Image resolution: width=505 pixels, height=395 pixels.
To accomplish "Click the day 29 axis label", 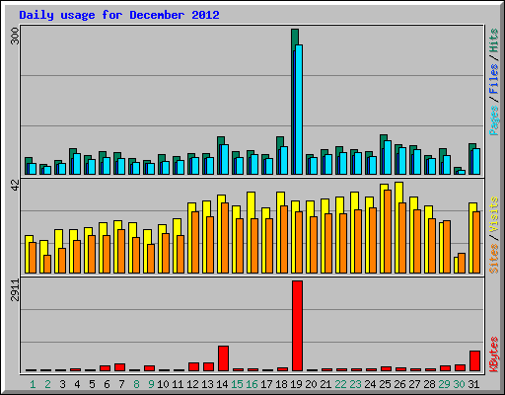I will (x=444, y=384).
